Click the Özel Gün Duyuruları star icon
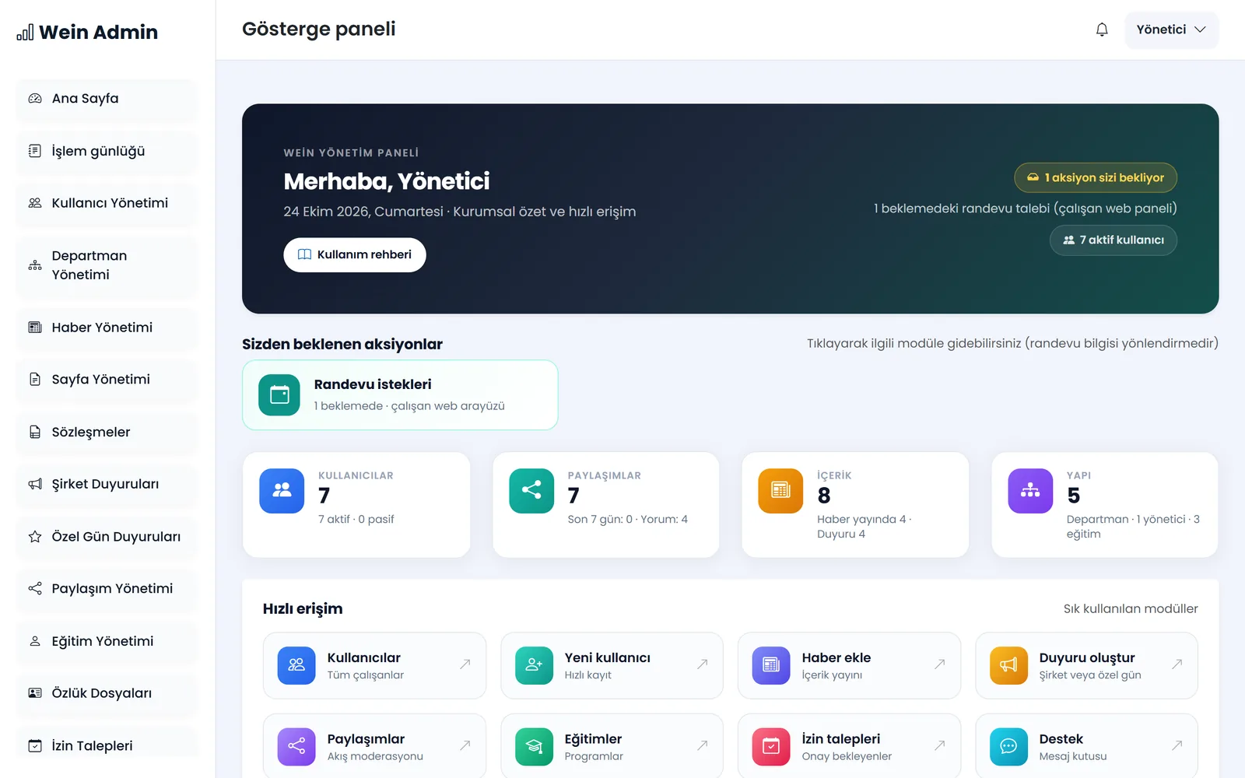This screenshot has width=1245, height=778. pyautogui.click(x=35, y=537)
